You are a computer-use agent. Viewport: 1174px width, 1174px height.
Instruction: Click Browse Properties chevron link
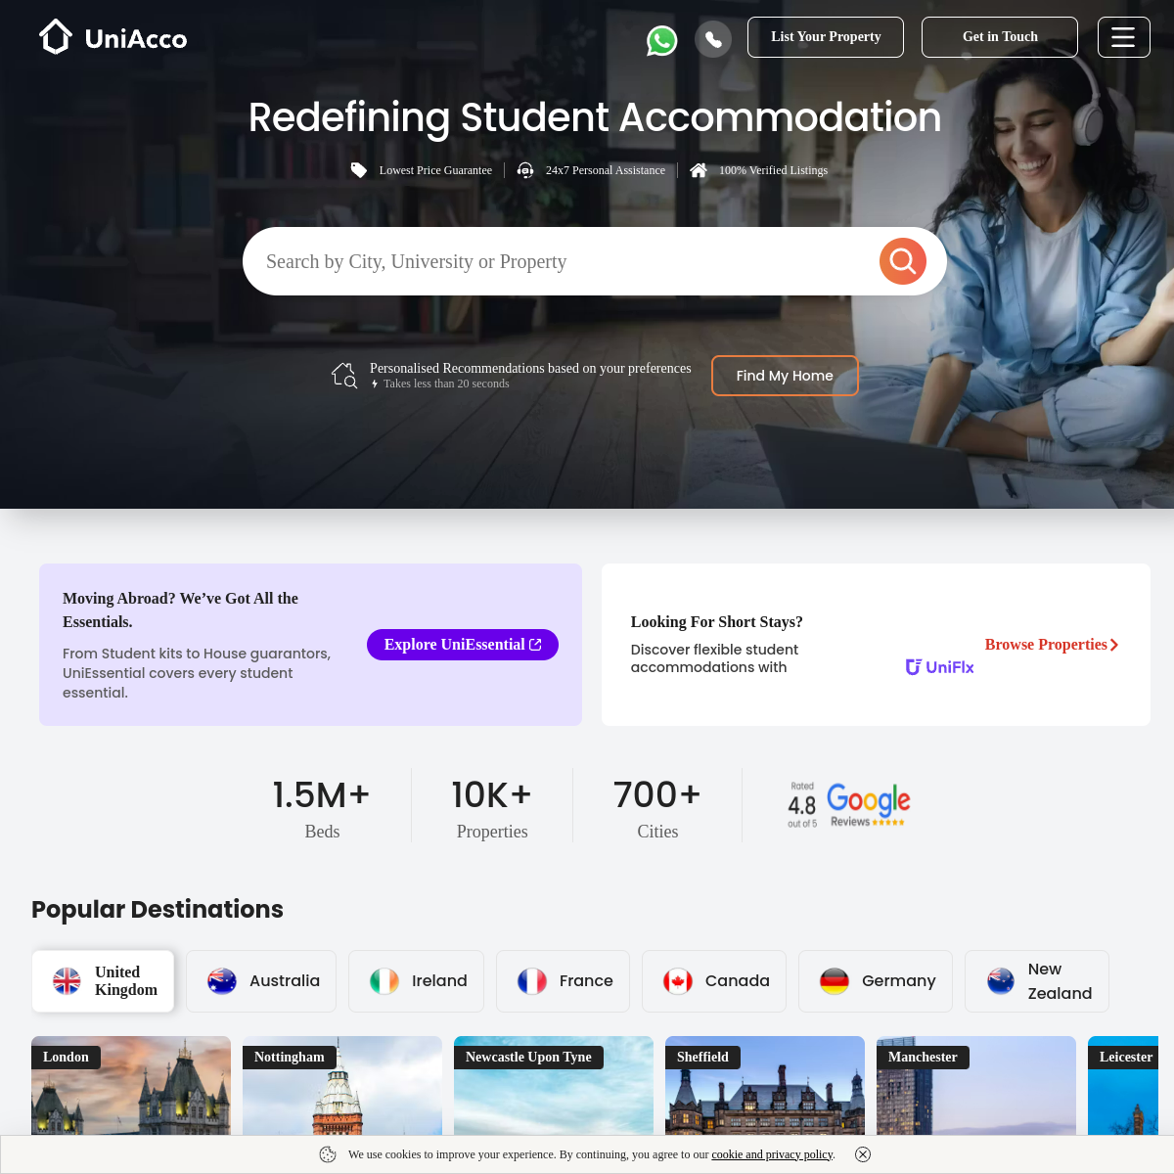pos(1052,645)
